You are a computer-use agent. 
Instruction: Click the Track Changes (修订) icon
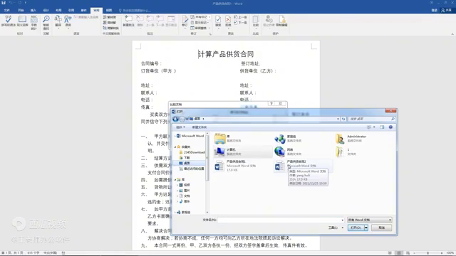[x=185, y=21]
